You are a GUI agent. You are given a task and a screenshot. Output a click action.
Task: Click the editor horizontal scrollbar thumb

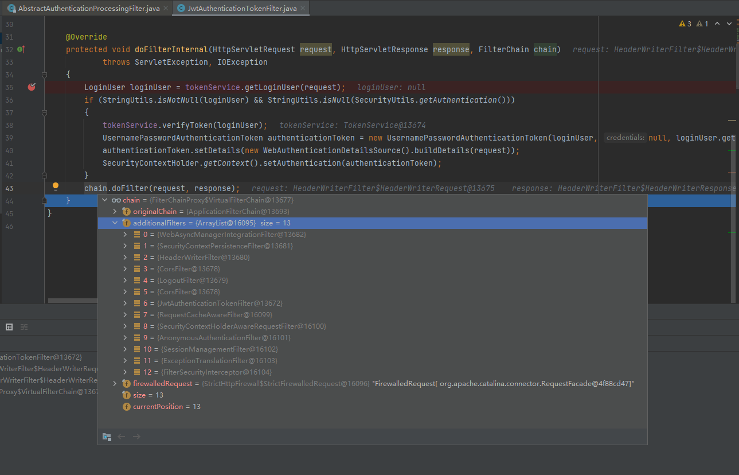[73, 300]
